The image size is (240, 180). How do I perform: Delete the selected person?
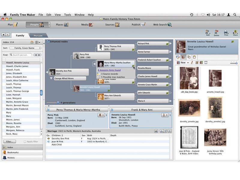click(x=217, y=31)
